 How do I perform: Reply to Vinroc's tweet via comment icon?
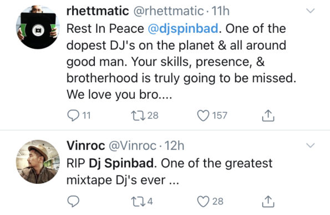[73, 201]
